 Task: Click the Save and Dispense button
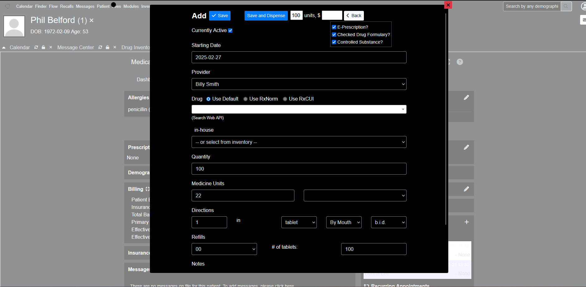pyautogui.click(x=266, y=16)
